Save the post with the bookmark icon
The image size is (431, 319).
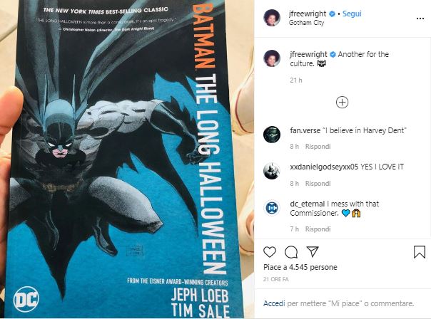pyautogui.click(x=420, y=252)
